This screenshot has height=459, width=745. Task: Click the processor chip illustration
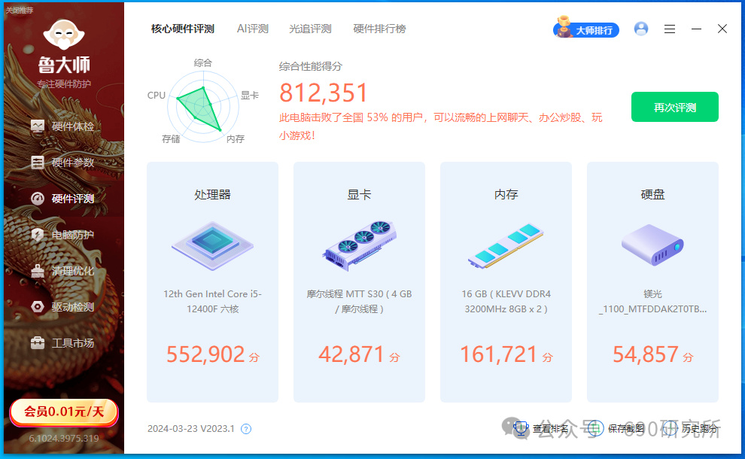coord(212,246)
